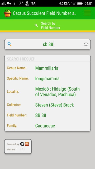Clear the search field with X icon

(86, 44)
